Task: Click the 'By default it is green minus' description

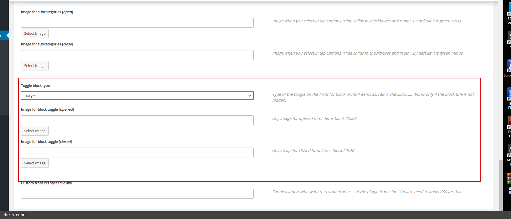Action: pyautogui.click(x=368, y=53)
